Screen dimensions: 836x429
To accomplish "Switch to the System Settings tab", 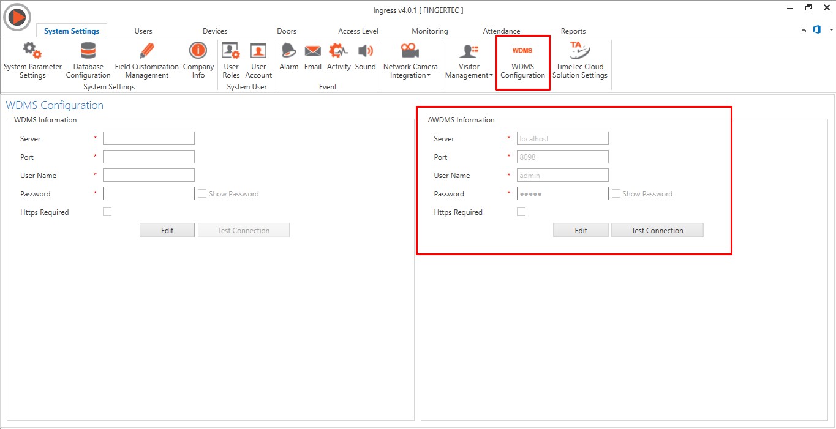I will (72, 31).
